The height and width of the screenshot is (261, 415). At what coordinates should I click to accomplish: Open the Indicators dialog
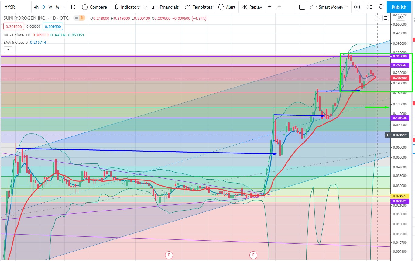tap(127, 7)
